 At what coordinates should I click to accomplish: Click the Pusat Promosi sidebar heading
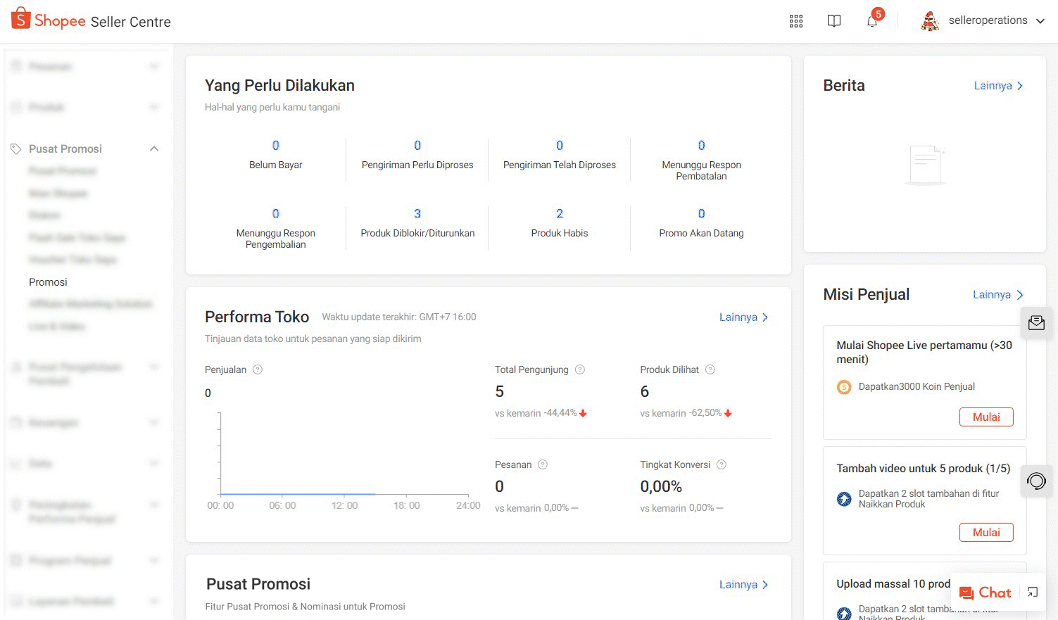[65, 148]
